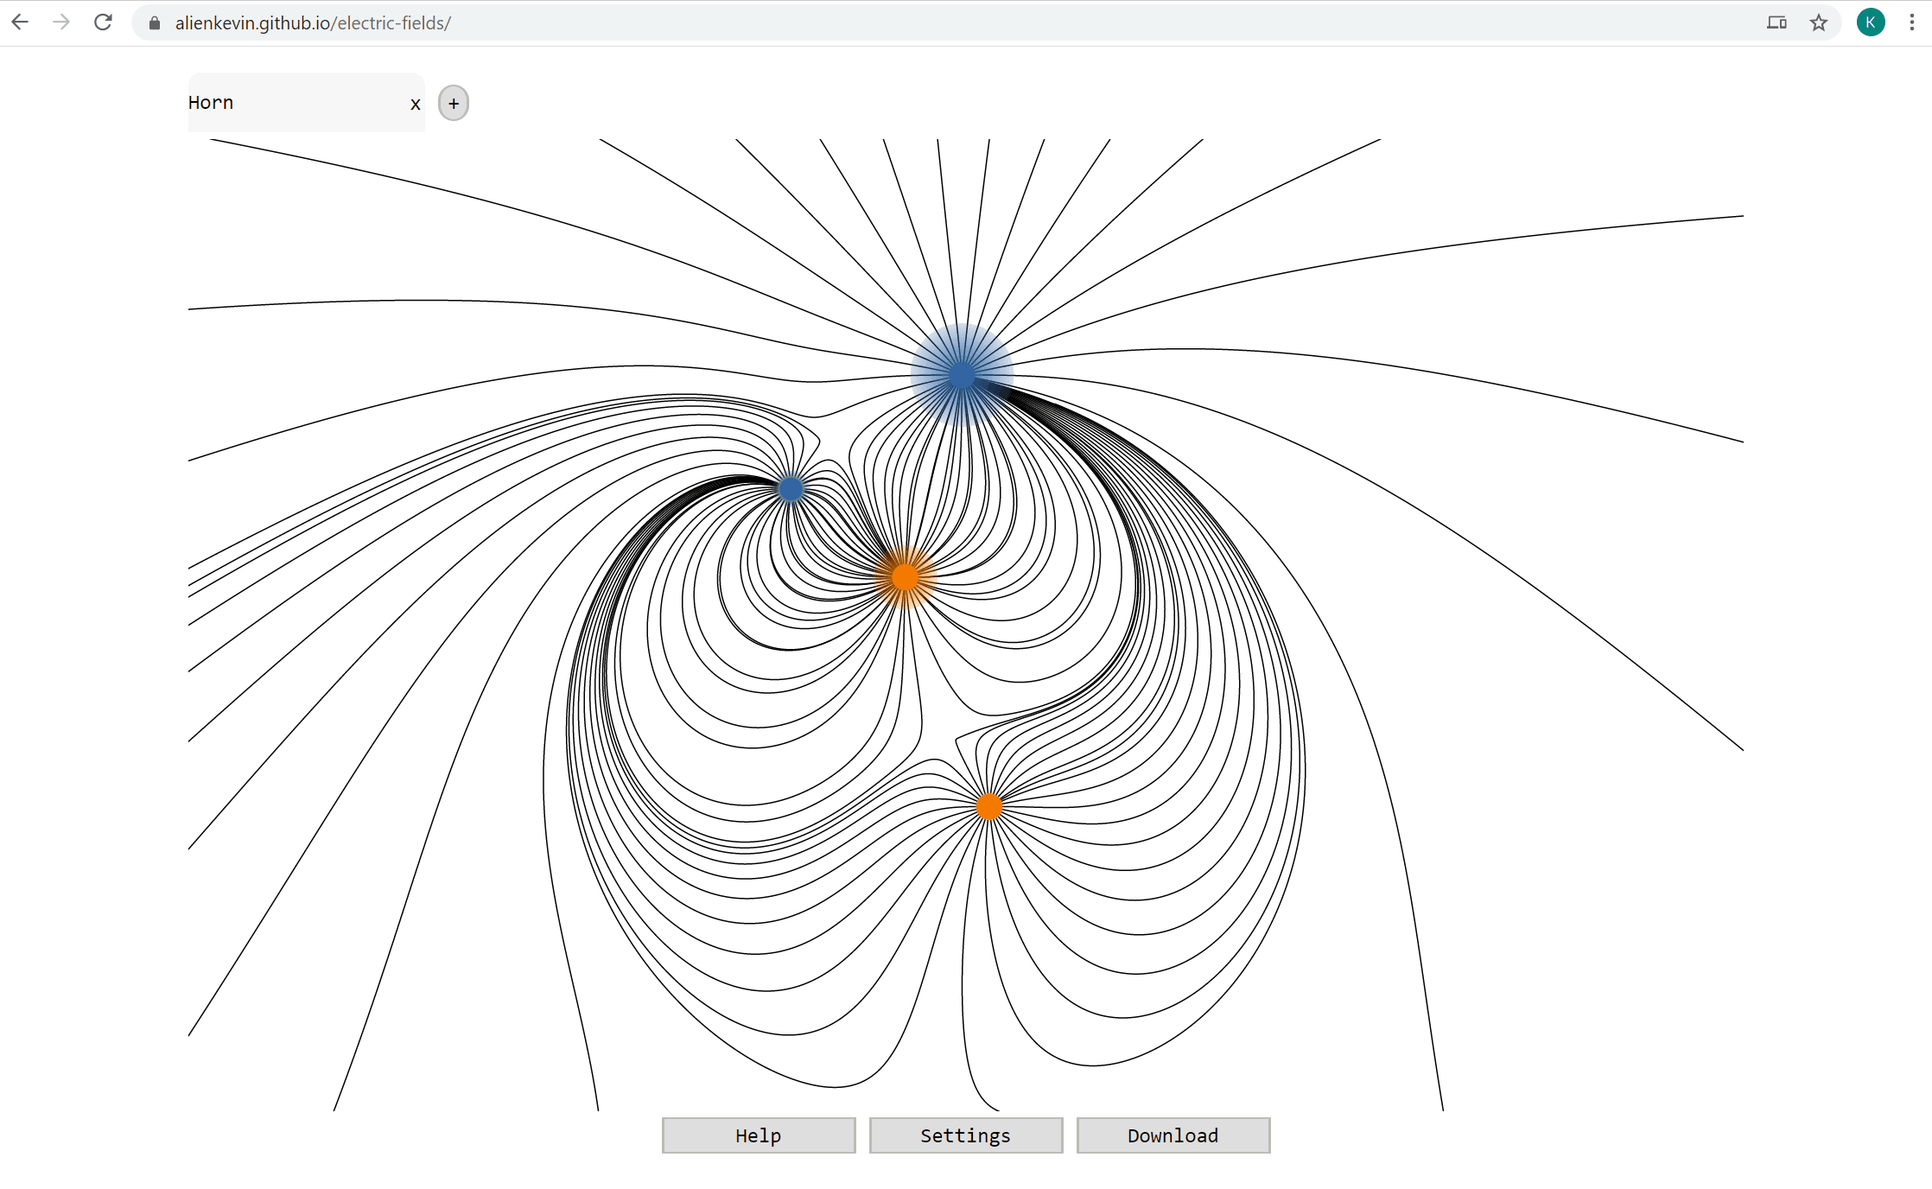Reload the electric-fields page
Image resolution: width=1932 pixels, height=1189 pixels.
pyautogui.click(x=103, y=22)
